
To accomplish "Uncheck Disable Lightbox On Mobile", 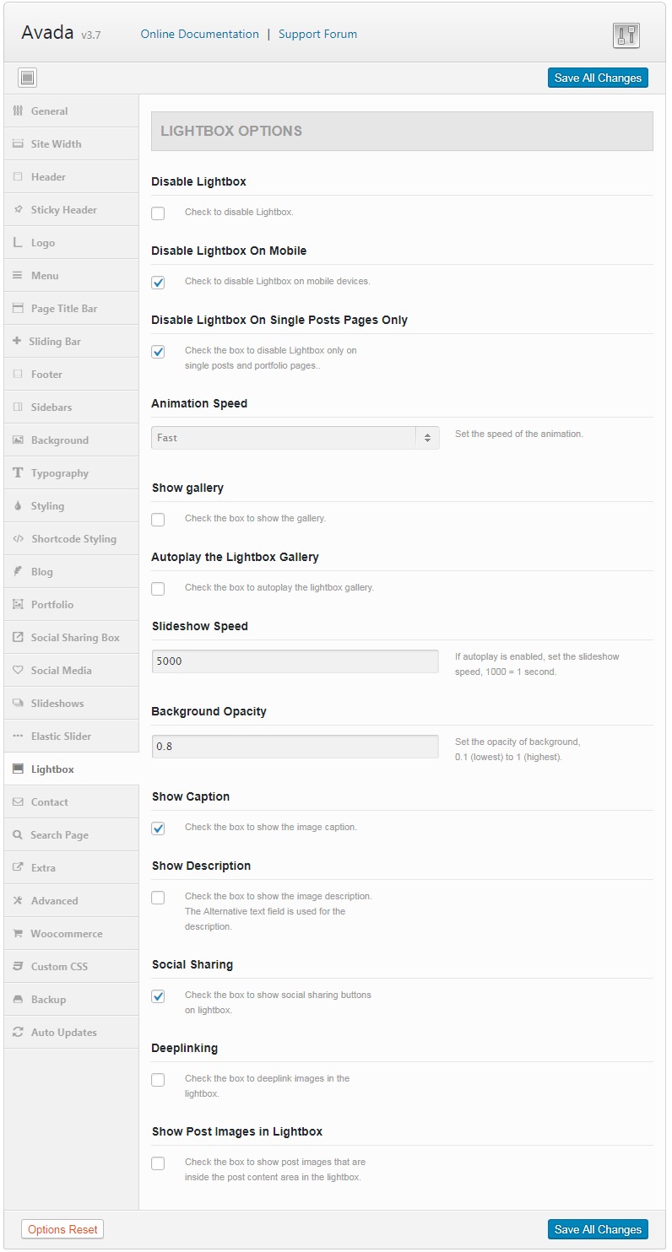I will click(x=158, y=283).
